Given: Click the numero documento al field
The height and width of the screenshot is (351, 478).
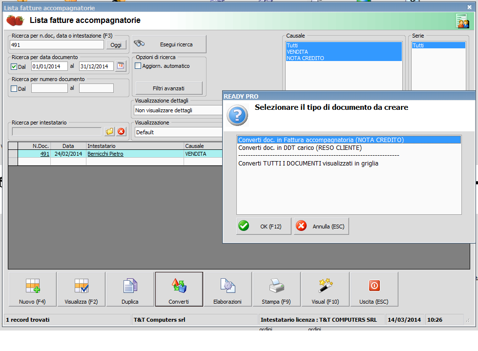Looking at the screenshot, I should click(96, 88).
